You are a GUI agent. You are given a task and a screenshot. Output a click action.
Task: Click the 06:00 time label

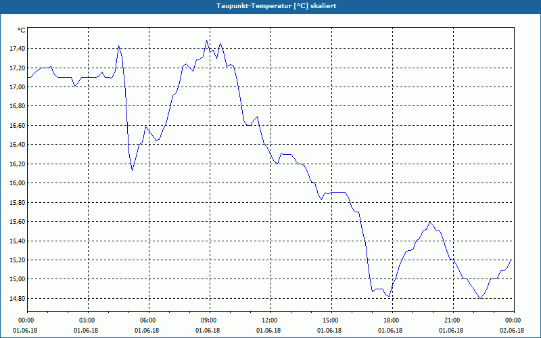coord(149,320)
